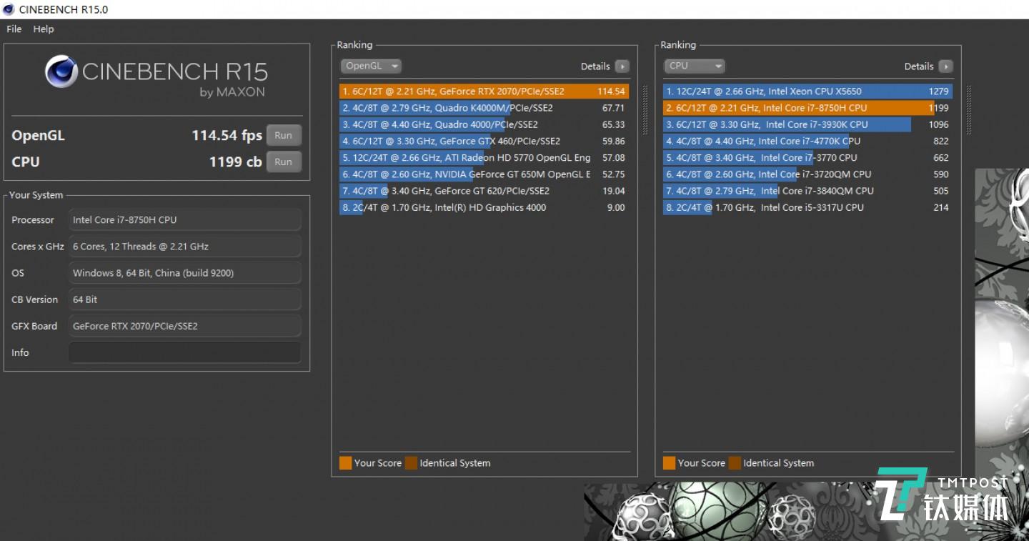Click the Identical System swatch in CPU legend
1029x541 pixels.
735,463
